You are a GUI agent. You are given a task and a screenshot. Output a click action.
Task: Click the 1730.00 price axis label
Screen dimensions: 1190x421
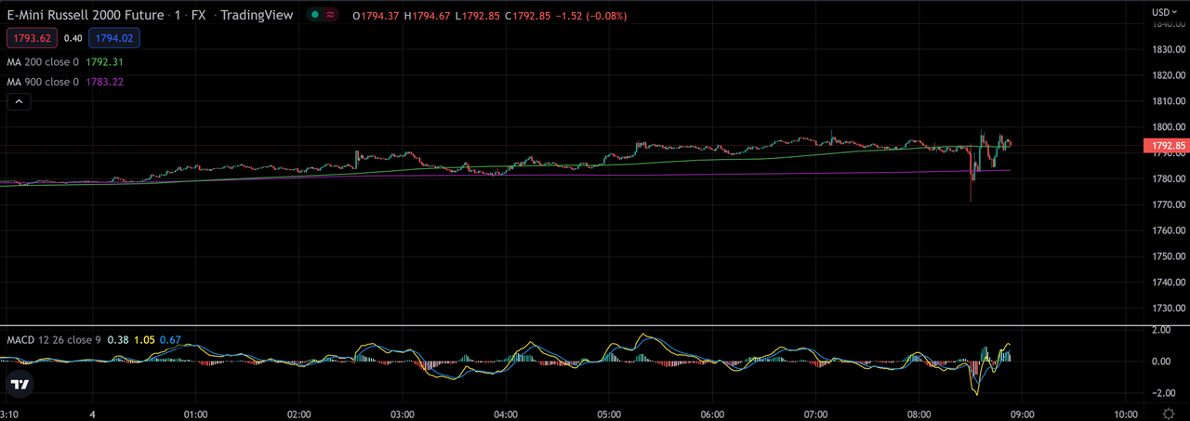point(1169,308)
